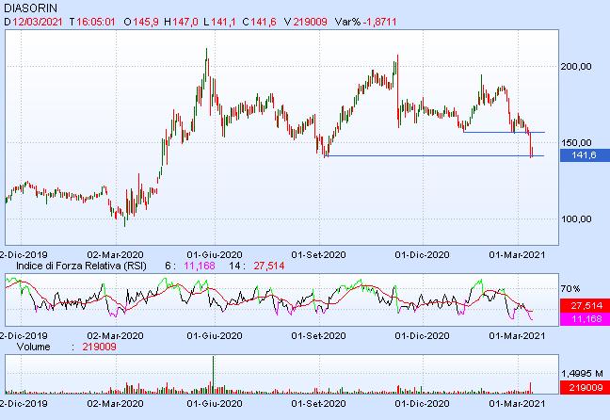
Task: Click the Var% value -1,8711
Action: tap(379, 22)
